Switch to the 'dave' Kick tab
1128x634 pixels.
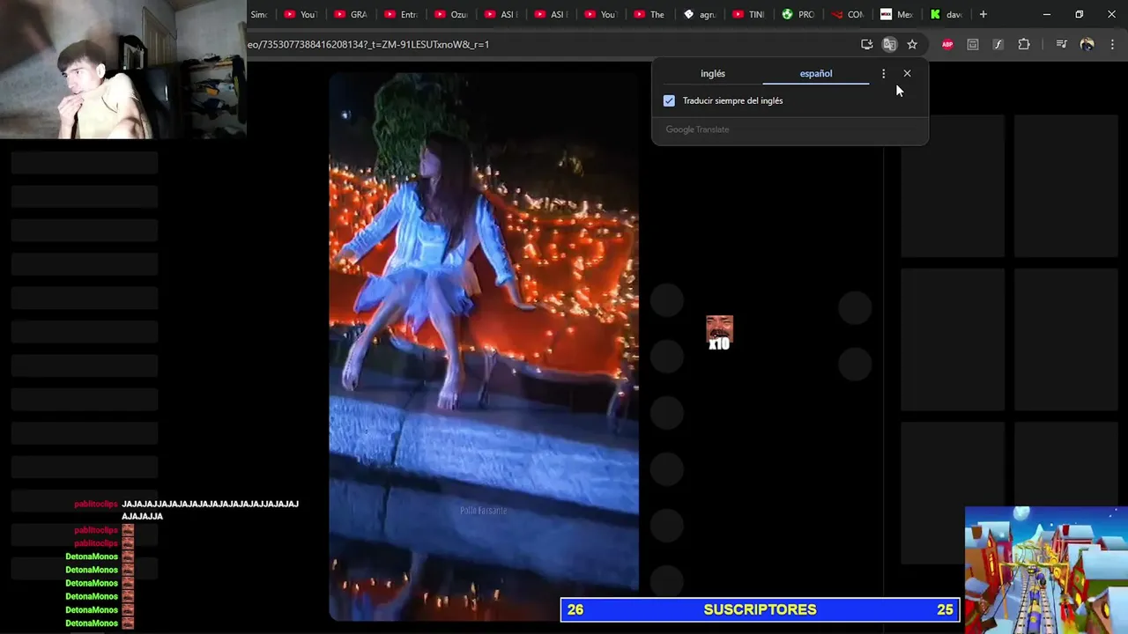point(947,14)
